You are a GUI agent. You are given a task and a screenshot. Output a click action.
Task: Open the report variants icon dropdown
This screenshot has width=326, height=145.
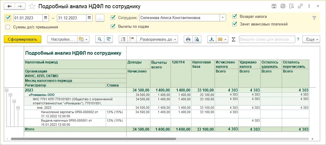(83, 39)
